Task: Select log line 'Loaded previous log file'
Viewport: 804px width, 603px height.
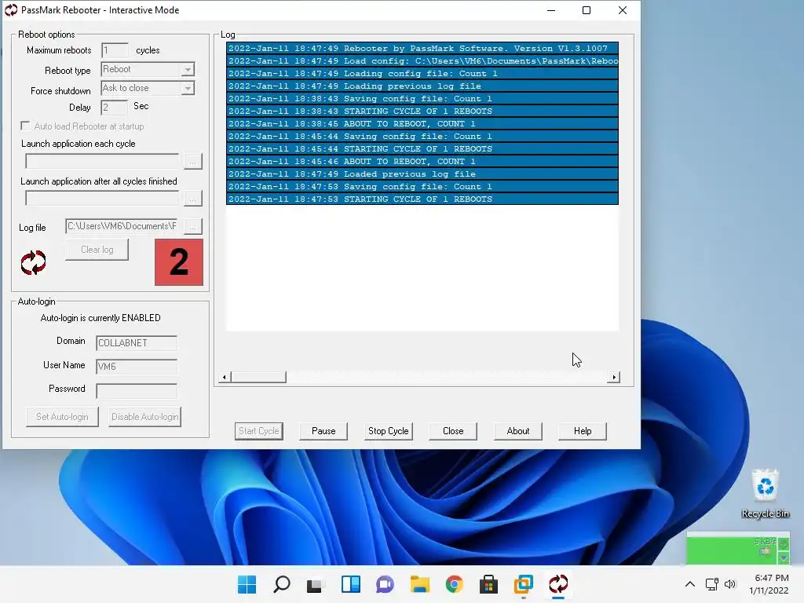Action: (x=422, y=174)
